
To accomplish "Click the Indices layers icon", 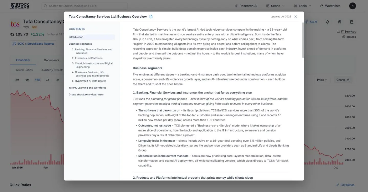I will pos(344,37).
